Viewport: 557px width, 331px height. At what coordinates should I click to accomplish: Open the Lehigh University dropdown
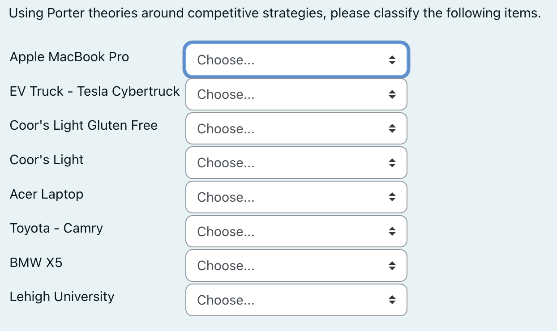click(296, 300)
